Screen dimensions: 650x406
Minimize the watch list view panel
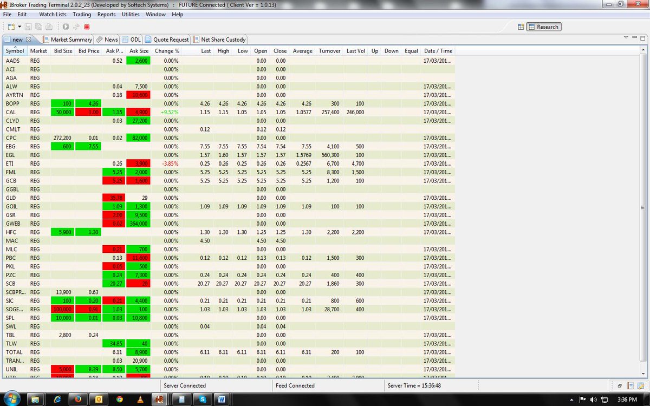[x=635, y=37]
